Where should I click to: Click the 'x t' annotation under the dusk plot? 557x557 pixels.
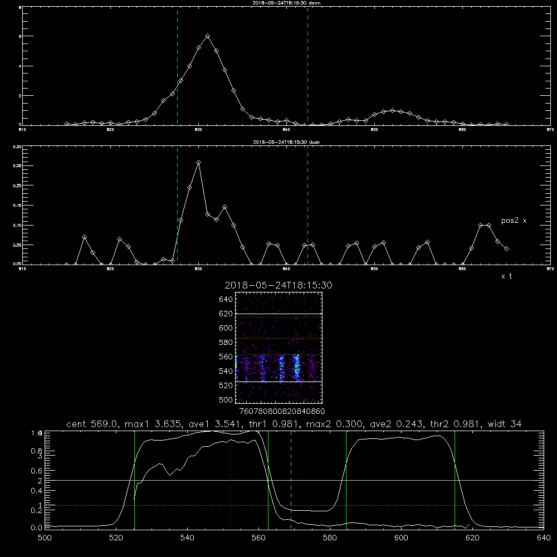coord(506,276)
